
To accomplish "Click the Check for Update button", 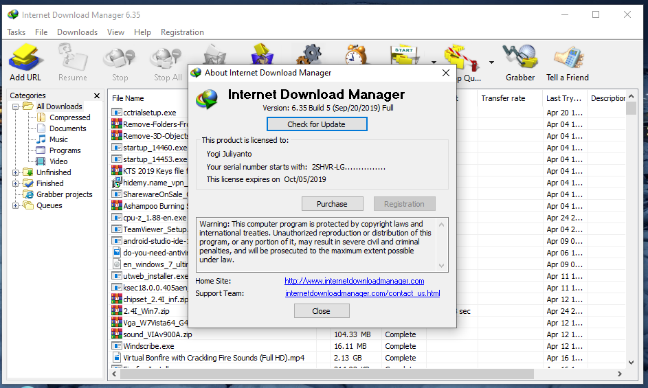I will [317, 124].
